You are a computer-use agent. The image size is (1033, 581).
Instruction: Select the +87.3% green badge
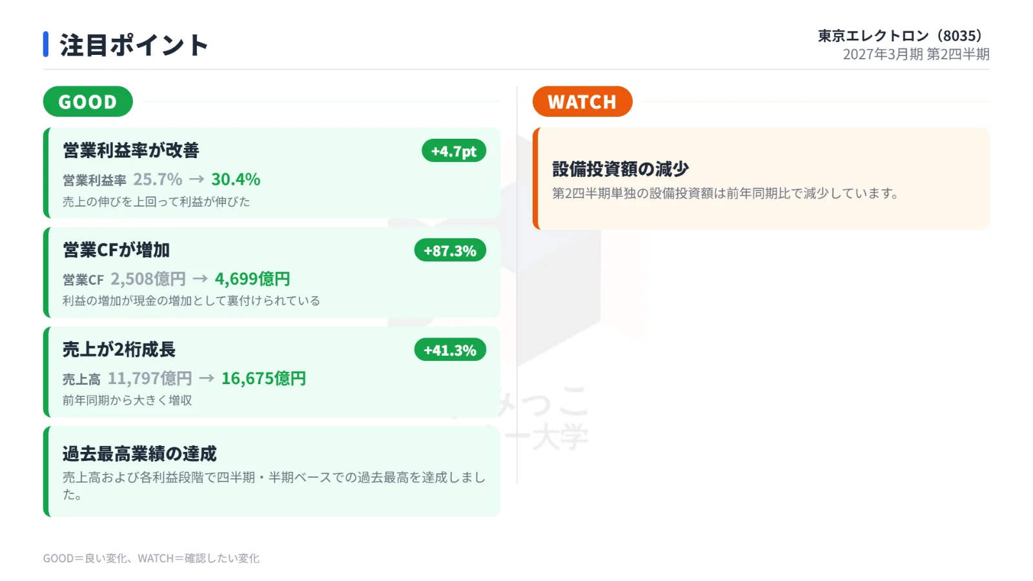click(x=450, y=250)
